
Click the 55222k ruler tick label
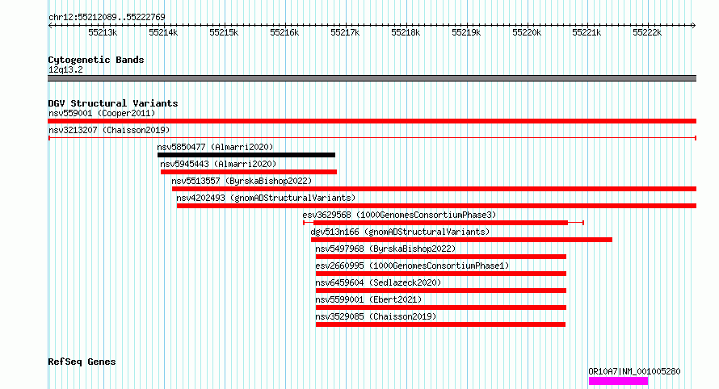(647, 32)
